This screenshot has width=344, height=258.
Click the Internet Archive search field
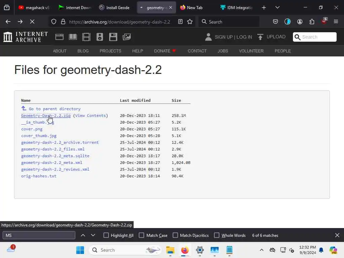[315, 37]
